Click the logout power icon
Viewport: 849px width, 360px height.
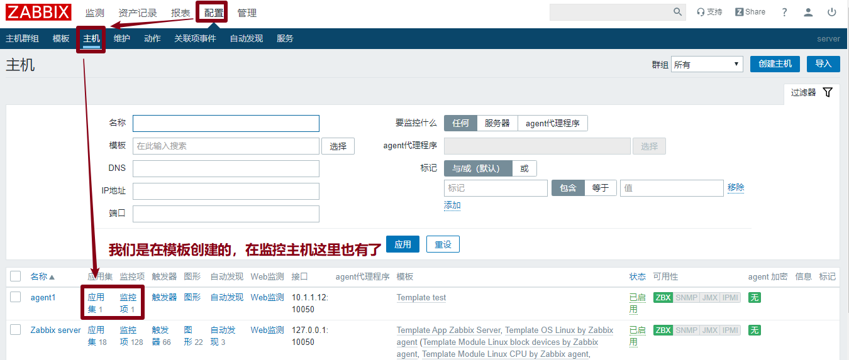tap(832, 12)
